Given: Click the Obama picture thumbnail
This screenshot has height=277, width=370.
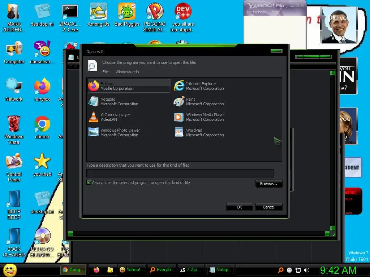Looking at the screenshot, I should click(x=339, y=25).
